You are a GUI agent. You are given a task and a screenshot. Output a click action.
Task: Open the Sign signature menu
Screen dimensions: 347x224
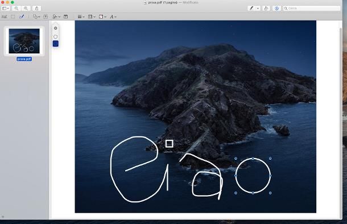pyautogui.click(x=56, y=16)
